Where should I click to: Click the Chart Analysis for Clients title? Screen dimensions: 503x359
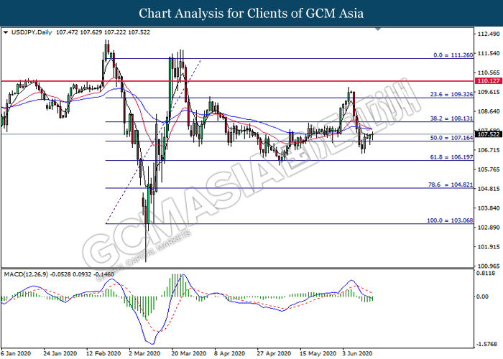coord(251,14)
